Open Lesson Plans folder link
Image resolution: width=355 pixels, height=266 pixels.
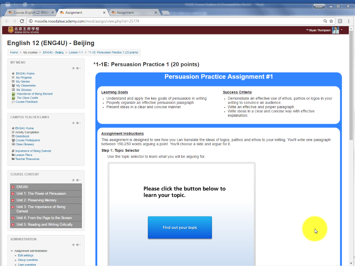[x=24, y=155]
